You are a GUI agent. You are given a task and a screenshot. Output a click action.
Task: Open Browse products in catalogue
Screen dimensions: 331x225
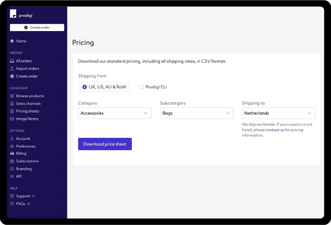click(27, 96)
